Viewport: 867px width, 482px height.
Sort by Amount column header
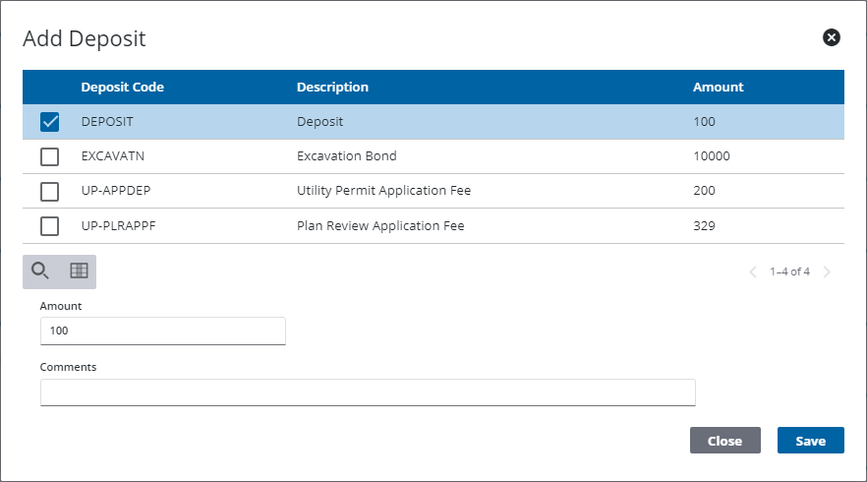(x=718, y=88)
